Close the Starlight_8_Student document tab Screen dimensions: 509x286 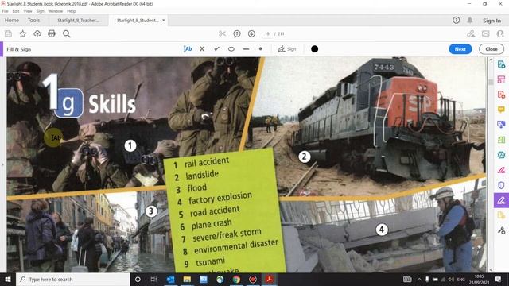click(163, 20)
